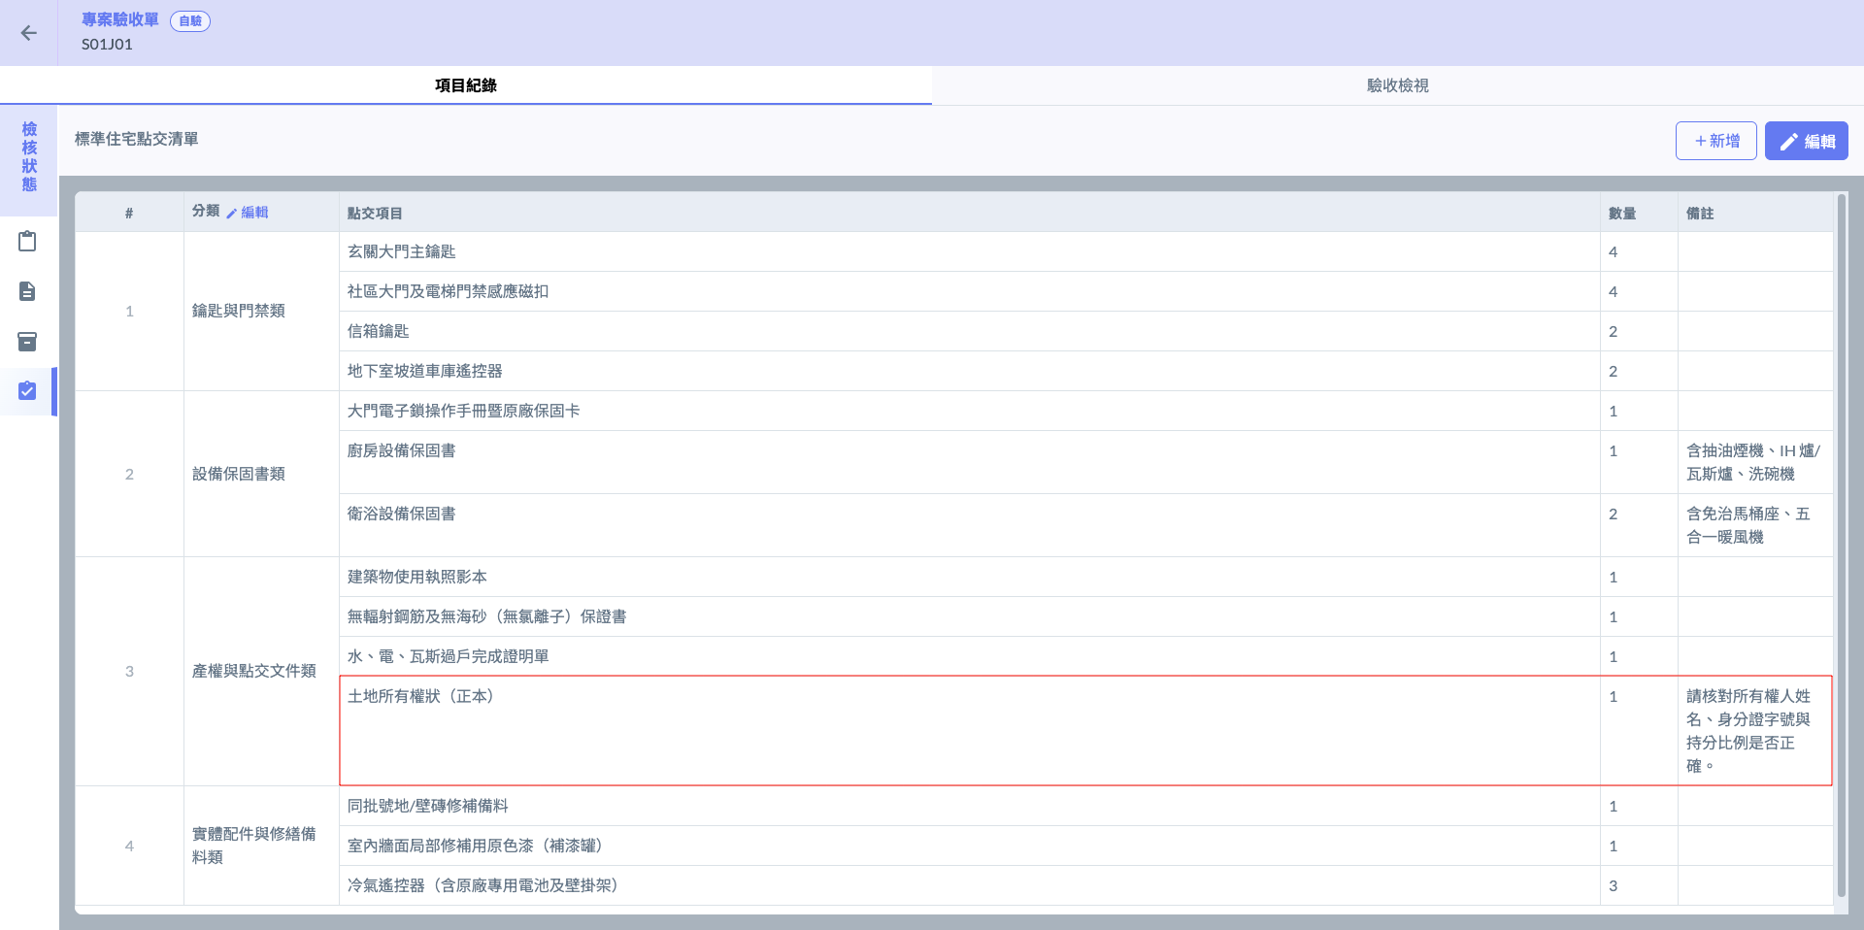Click the 廚房設備保固書 row
Image resolution: width=1864 pixels, height=930 pixels.
(x=1085, y=462)
